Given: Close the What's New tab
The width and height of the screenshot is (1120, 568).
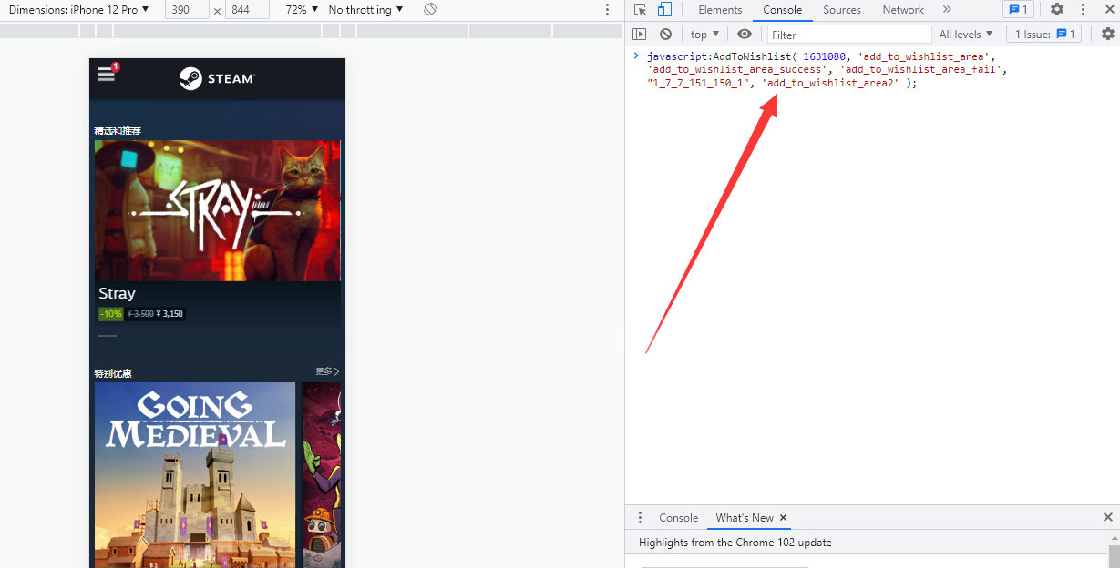Looking at the screenshot, I should 783,517.
